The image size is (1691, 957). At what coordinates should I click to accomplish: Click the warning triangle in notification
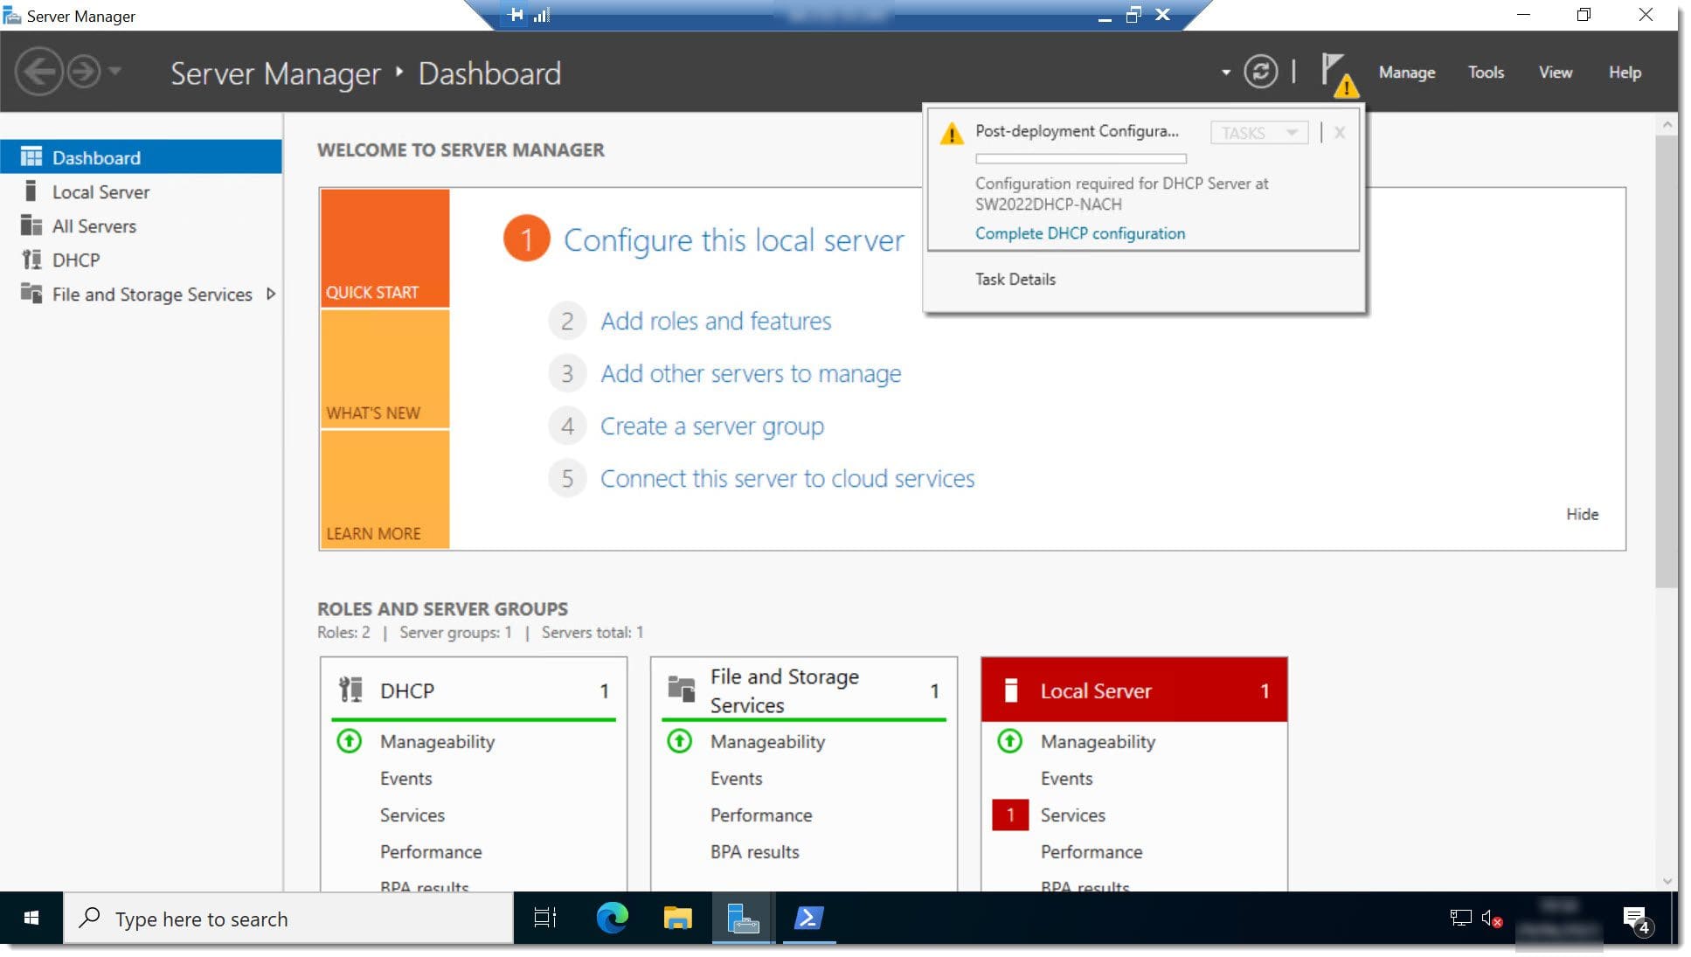(951, 134)
